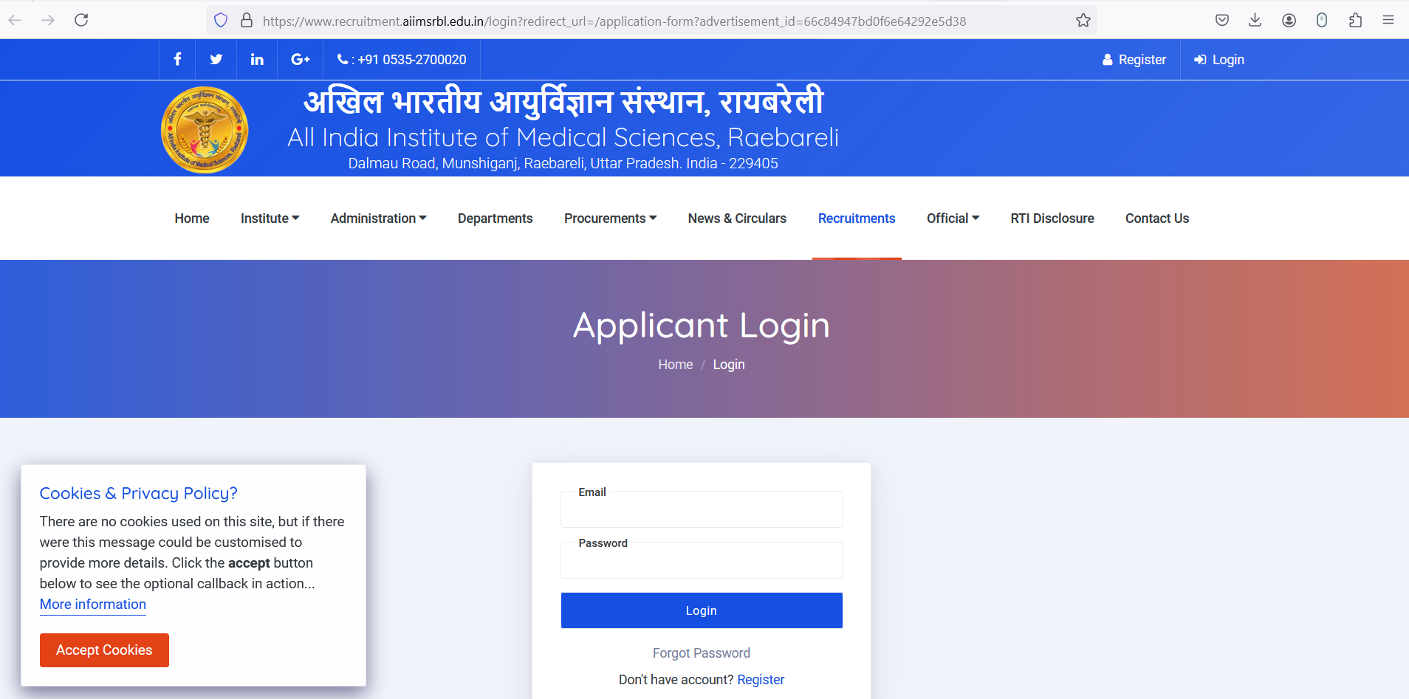Select the Recruitments nav item
The image size is (1409, 699).
(x=857, y=218)
